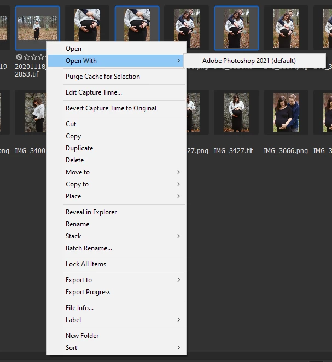Viewport: 332px width, 362px height.
Task: Expand the Copy to submenu
Action: [117, 184]
